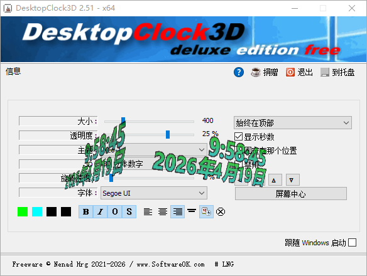Align clock text to the right
This screenshot has width=367, height=276.
click(177, 212)
